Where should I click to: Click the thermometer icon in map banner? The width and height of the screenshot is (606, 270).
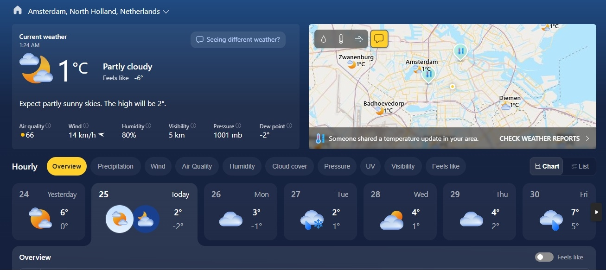pos(319,138)
